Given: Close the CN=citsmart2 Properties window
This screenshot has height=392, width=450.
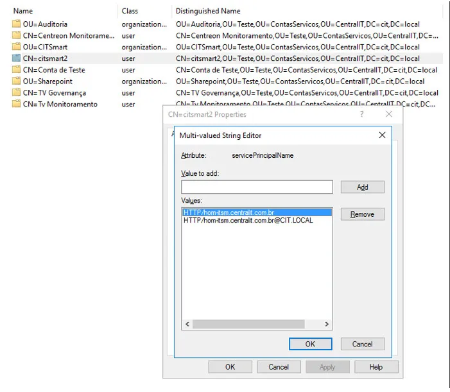Looking at the screenshot, I should coord(388,114).
